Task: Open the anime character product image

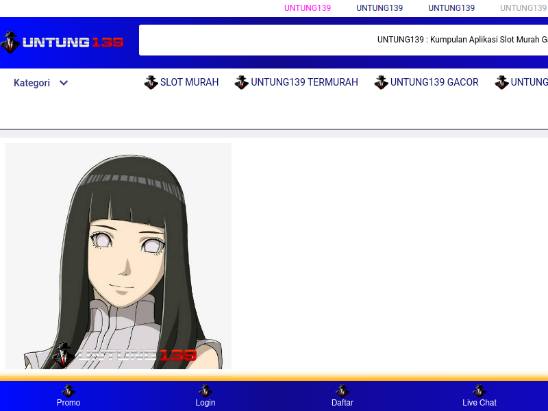Action: click(119, 256)
